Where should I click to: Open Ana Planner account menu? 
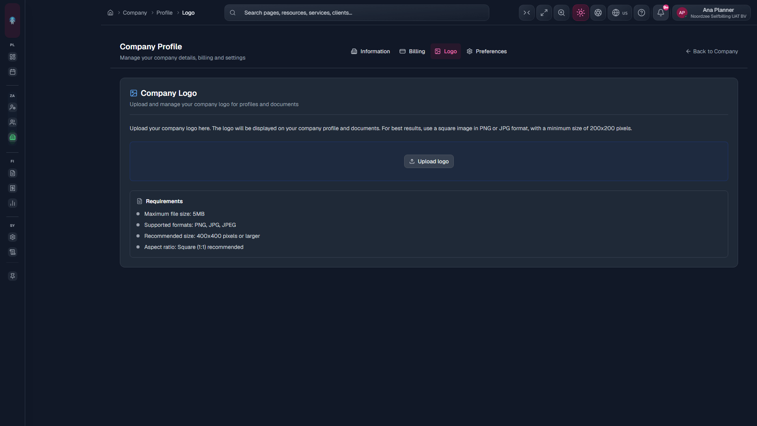point(712,13)
